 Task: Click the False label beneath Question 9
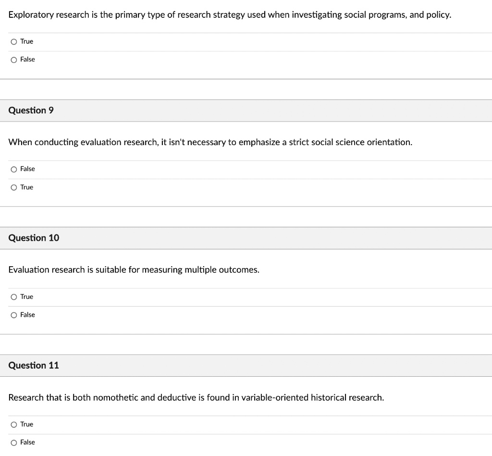(x=27, y=169)
